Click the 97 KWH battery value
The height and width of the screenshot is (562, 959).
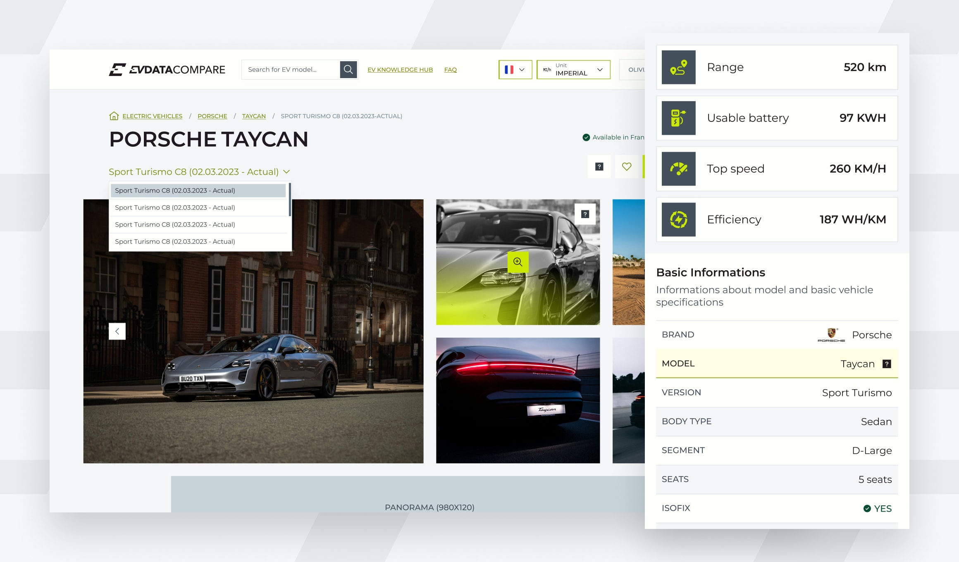click(863, 118)
